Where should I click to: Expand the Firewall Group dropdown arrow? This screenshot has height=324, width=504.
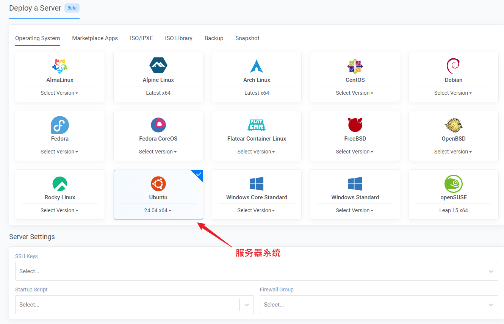point(491,305)
